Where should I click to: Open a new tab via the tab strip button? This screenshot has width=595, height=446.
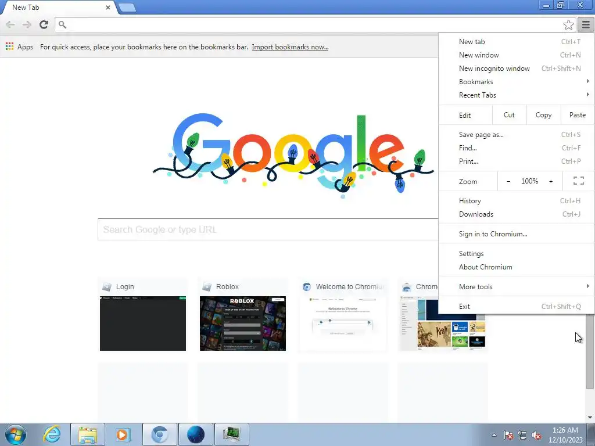point(127,7)
